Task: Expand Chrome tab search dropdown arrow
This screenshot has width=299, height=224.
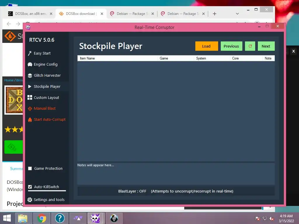Action: pyautogui.click(x=237, y=14)
